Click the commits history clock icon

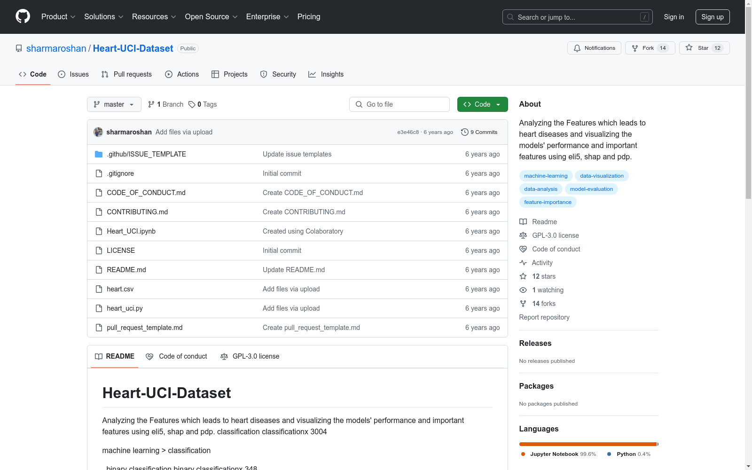click(x=465, y=132)
